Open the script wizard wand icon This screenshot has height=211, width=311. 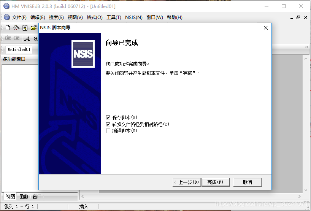coord(16,28)
